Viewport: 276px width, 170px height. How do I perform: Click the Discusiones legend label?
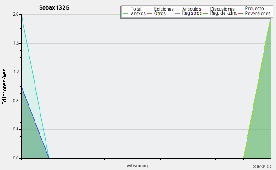[x=222, y=9]
